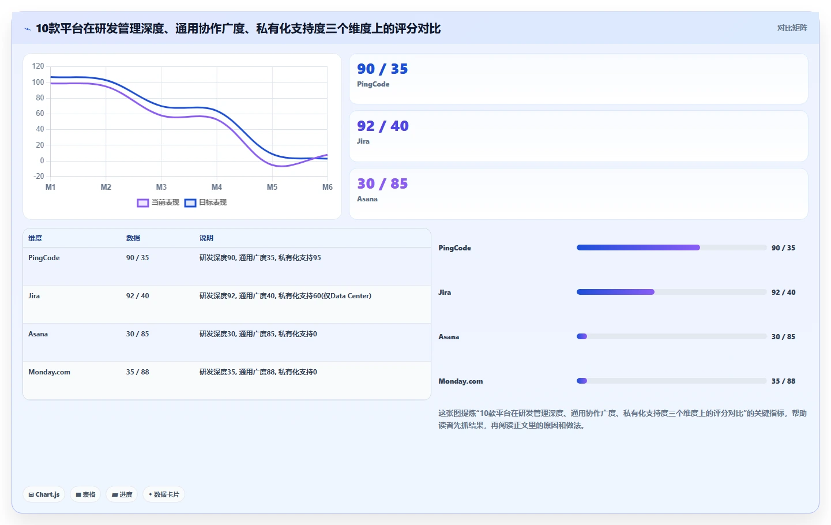Click the 30 / 85 table value
831x525 pixels.
[137, 334]
